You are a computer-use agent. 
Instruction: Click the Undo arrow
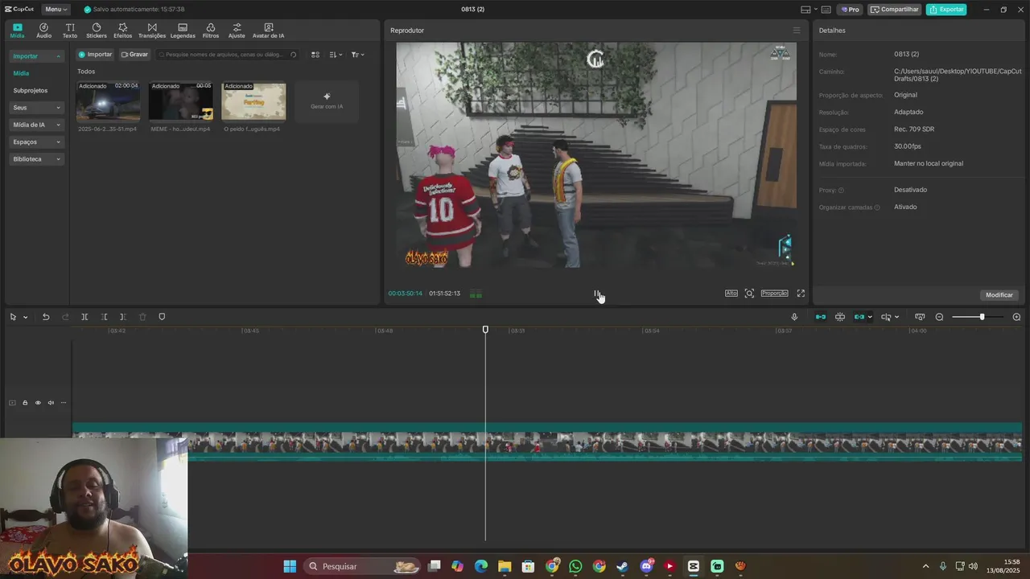46,317
